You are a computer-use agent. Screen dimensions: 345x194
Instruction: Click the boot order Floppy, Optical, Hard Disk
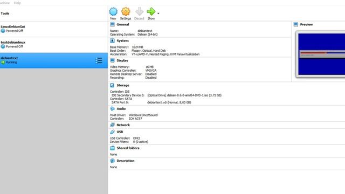coord(149,51)
